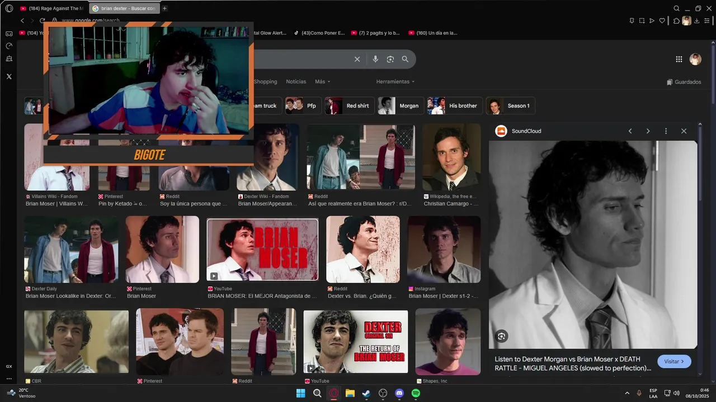
Task: Open the taskbar volume control
Action: [x=677, y=393]
